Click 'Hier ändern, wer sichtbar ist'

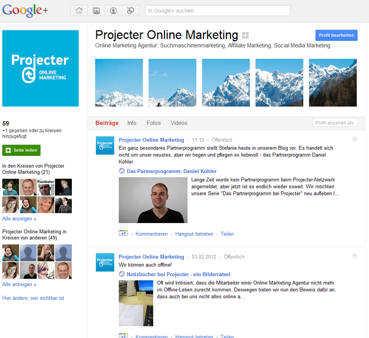pyautogui.click(x=33, y=298)
